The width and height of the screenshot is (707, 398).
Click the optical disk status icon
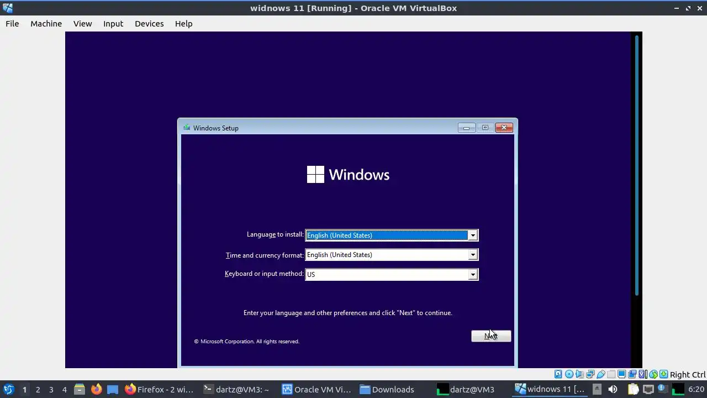tap(569, 374)
